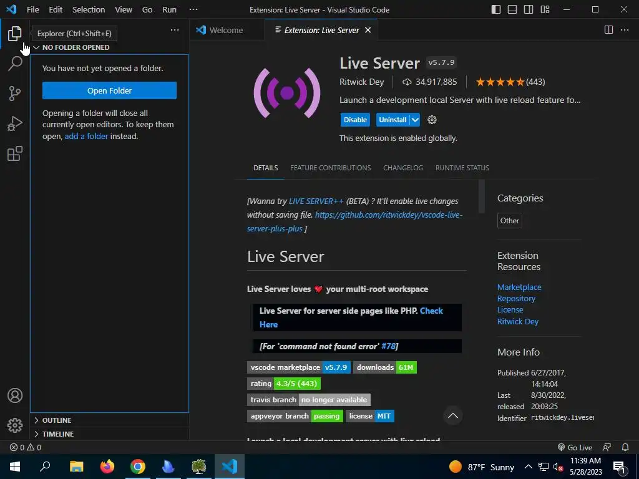Open the Windows taskbar search icon
The height and width of the screenshot is (479, 639).
coord(45,467)
